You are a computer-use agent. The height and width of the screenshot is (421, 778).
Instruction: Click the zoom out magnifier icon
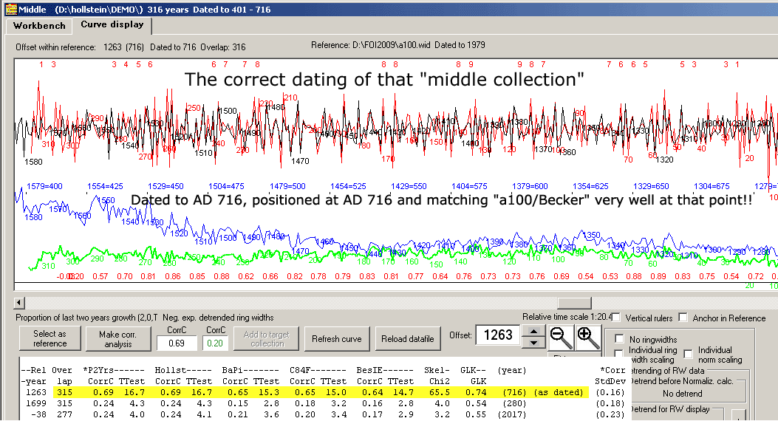(562, 338)
